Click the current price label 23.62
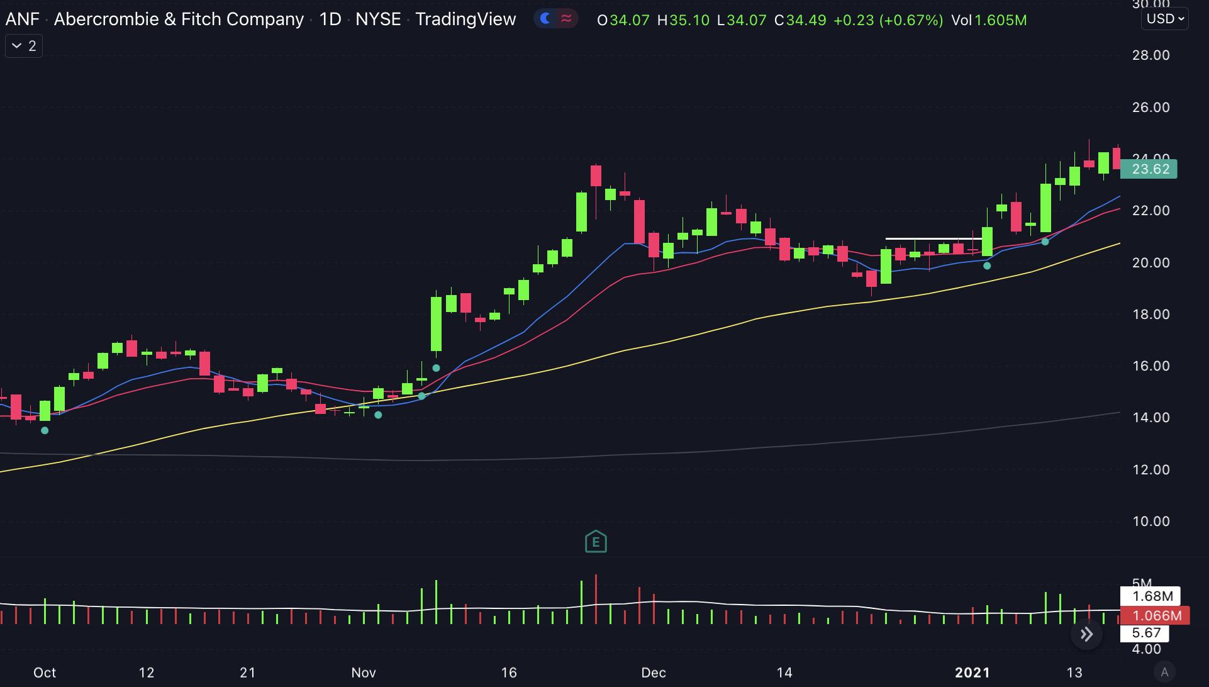This screenshot has width=1209, height=687. pyautogui.click(x=1149, y=169)
